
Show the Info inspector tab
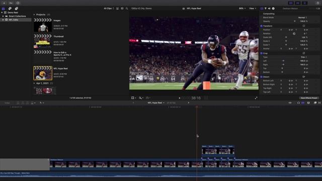[x=273, y=9]
